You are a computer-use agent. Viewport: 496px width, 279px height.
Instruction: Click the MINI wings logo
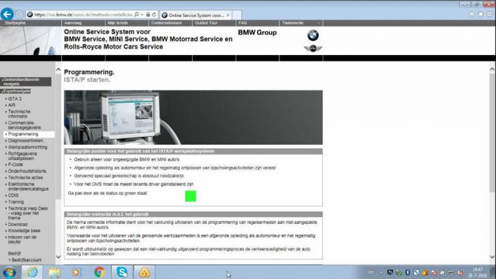click(x=313, y=49)
